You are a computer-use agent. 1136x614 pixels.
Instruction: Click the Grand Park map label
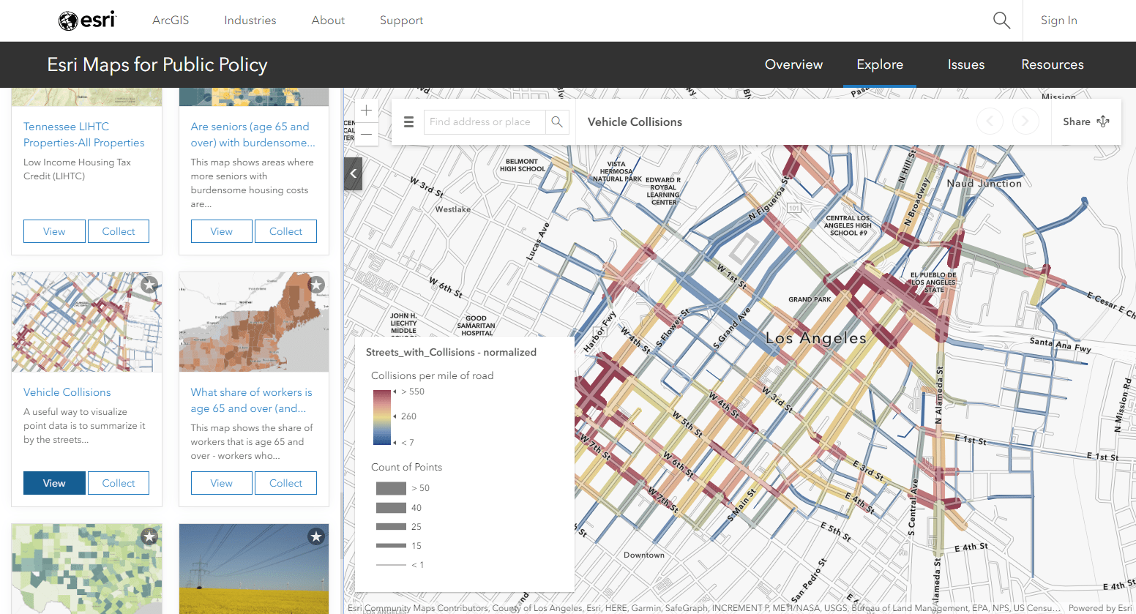coord(810,299)
